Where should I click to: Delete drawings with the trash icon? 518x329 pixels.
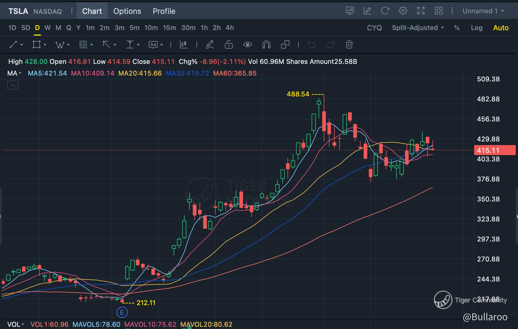point(349,44)
